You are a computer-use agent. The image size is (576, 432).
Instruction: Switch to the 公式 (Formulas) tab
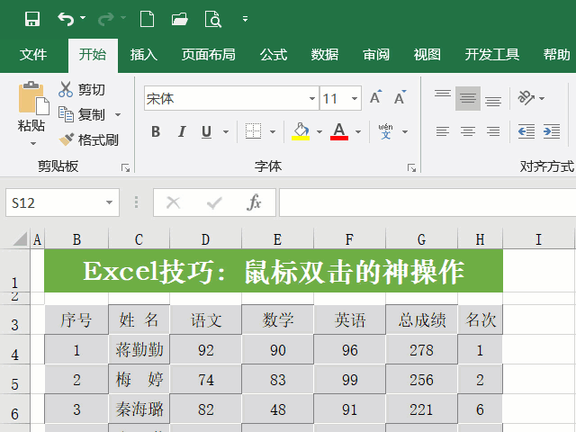point(274,55)
